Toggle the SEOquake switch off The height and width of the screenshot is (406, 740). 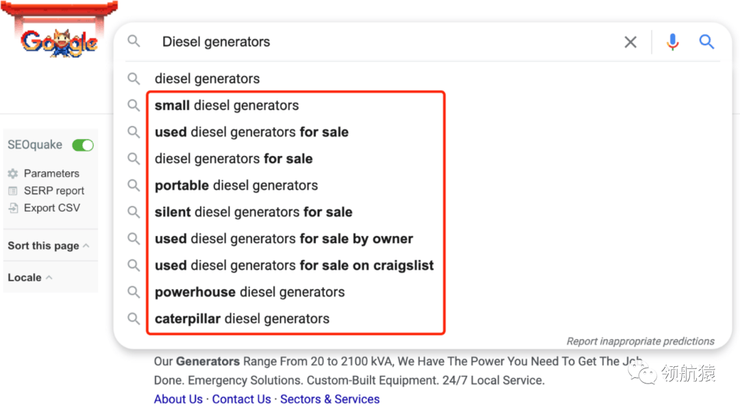click(83, 145)
